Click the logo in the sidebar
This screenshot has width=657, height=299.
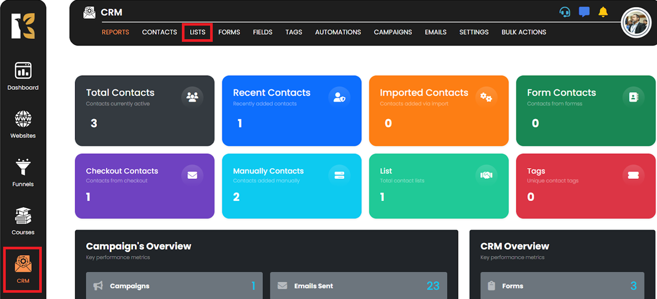[x=23, y=26]
